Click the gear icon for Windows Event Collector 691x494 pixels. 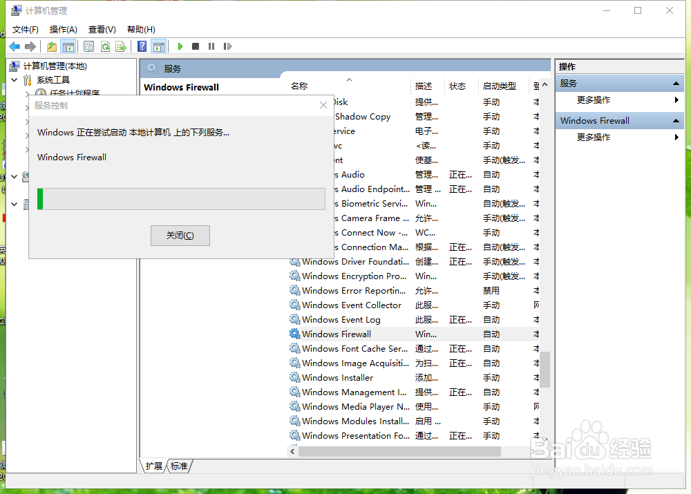[294, 305]
